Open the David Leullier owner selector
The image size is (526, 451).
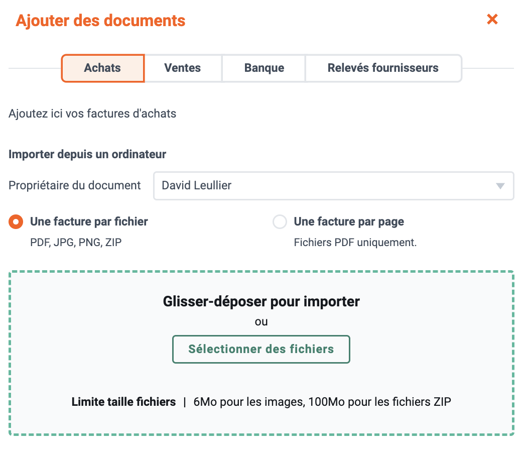[333, 186]
